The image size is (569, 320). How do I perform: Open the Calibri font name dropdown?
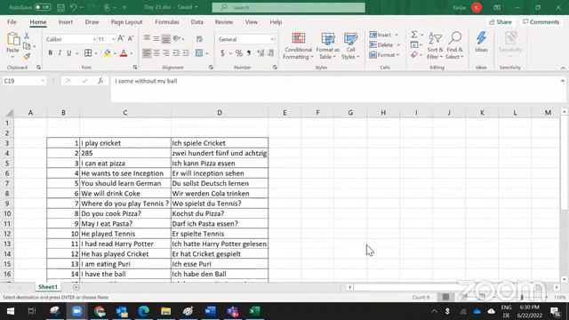click(94, 39)
